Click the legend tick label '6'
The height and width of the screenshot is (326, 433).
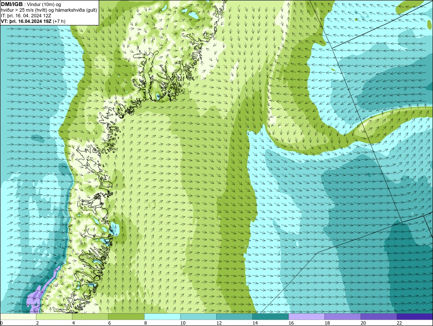point(110,323)
